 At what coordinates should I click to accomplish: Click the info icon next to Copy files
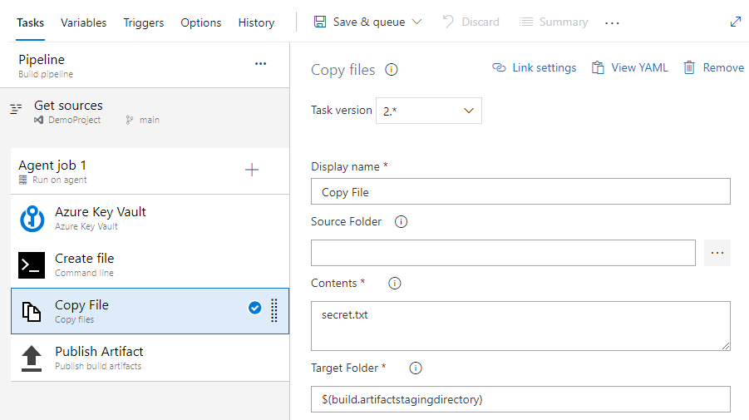pos(392,70)
